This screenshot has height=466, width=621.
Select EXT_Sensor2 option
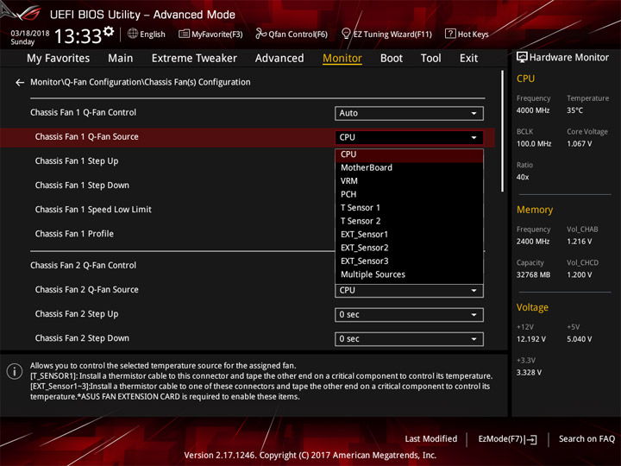(x=409, y=248)
